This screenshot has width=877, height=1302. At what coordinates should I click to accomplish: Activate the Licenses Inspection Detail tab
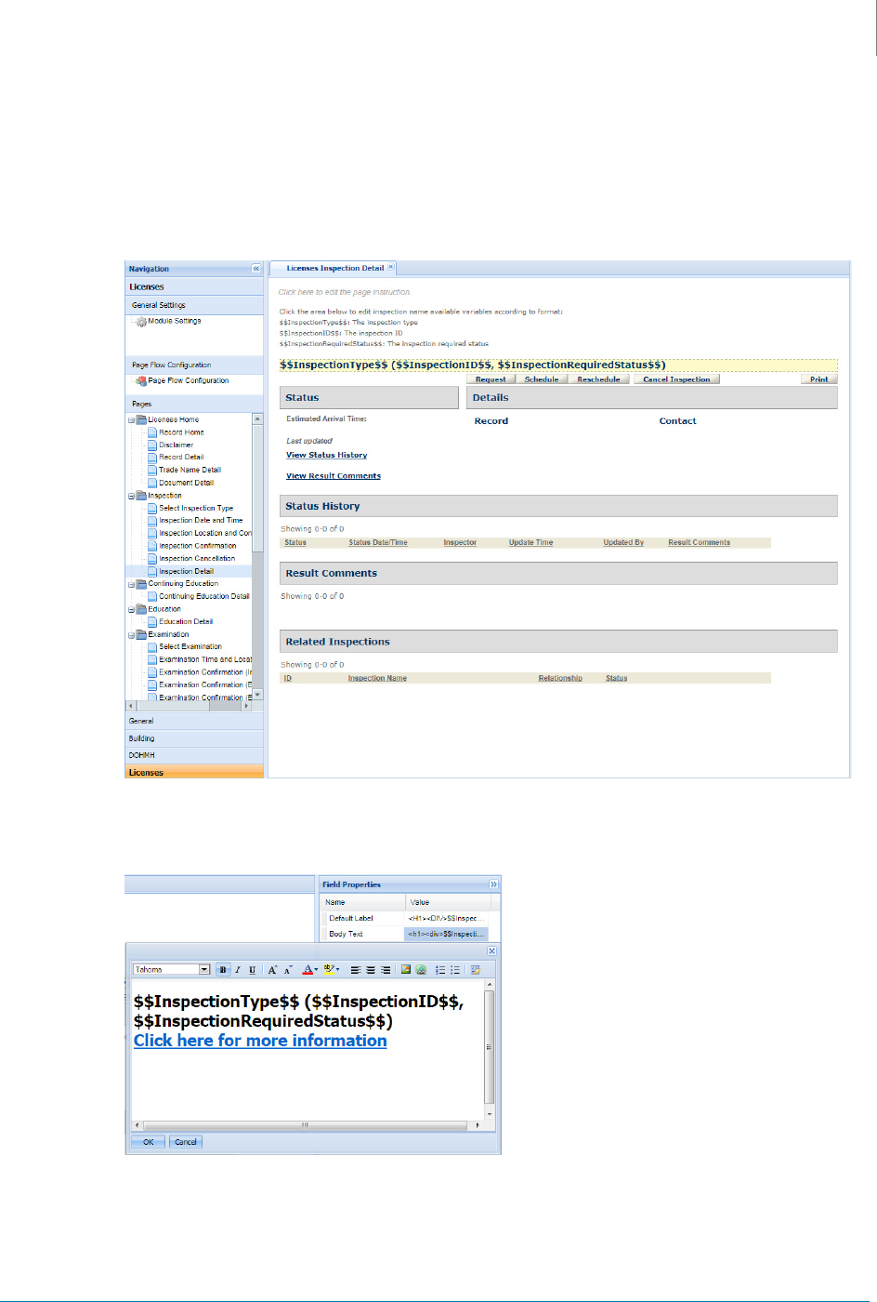334,268
